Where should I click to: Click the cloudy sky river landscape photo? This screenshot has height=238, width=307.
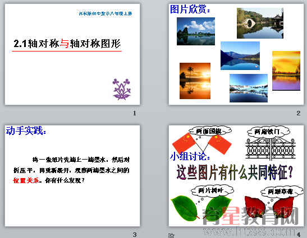tap(196, 31)
